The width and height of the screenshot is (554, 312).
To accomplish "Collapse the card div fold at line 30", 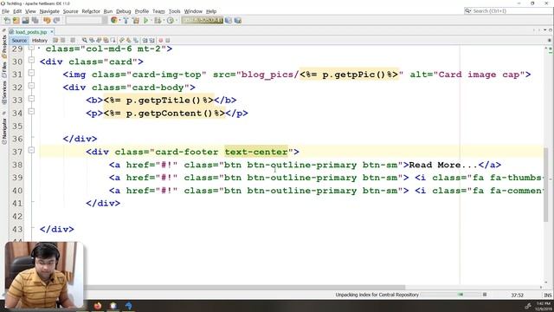I will coord(31,60).
